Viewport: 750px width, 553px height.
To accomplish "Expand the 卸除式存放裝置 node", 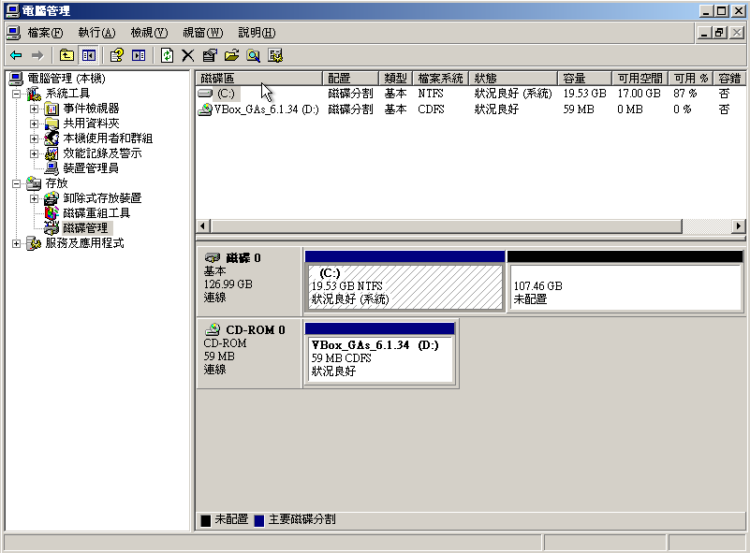I will [x=34, y=198].
